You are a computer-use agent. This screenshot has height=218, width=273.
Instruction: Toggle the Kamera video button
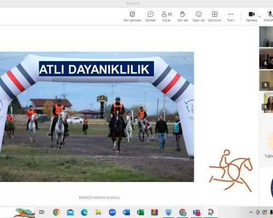coord(252,16)
